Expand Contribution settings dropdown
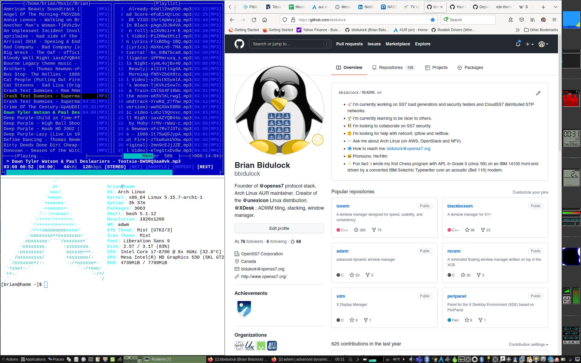This screenshot has width=581, height=363. (x=528, y=344)
